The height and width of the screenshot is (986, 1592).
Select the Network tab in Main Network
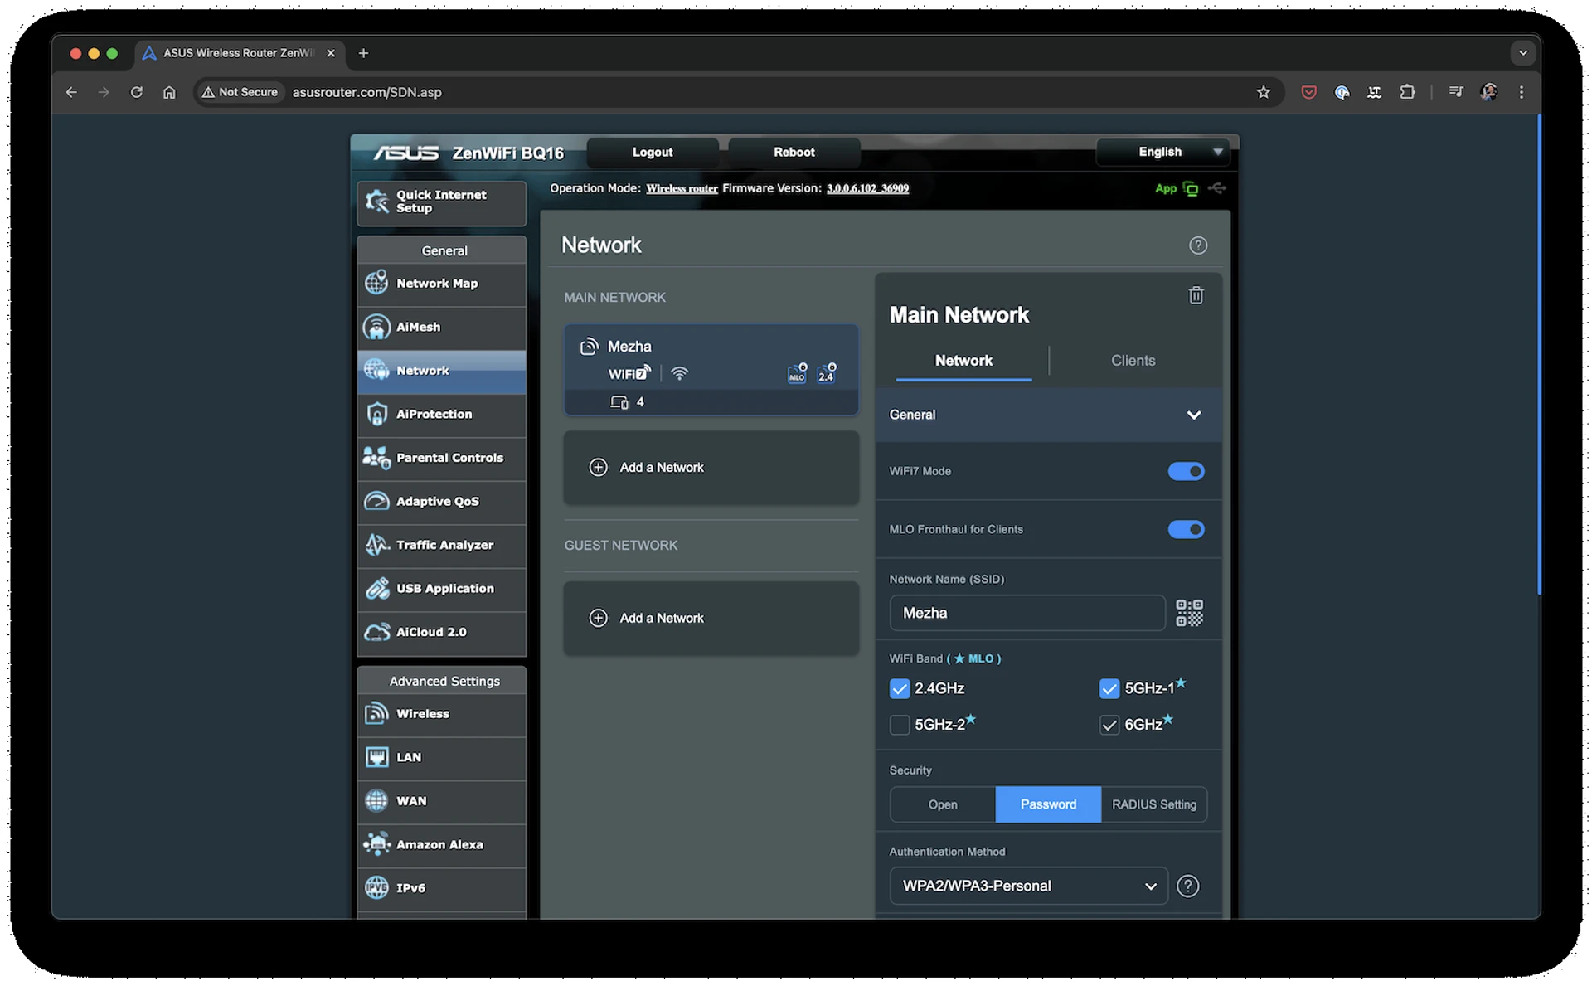click(963, 361)
